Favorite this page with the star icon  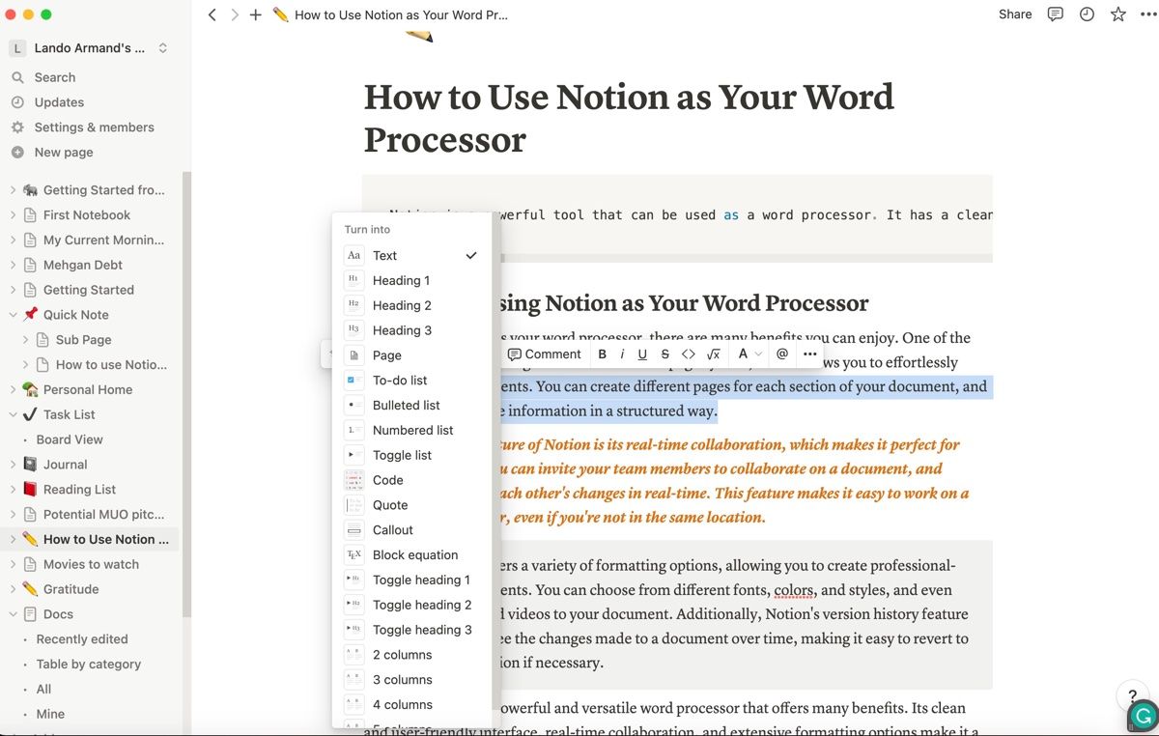pyautogui.click(x=1118, y=14)
